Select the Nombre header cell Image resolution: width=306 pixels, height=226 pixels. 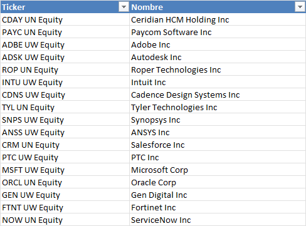tap(218, 7)
